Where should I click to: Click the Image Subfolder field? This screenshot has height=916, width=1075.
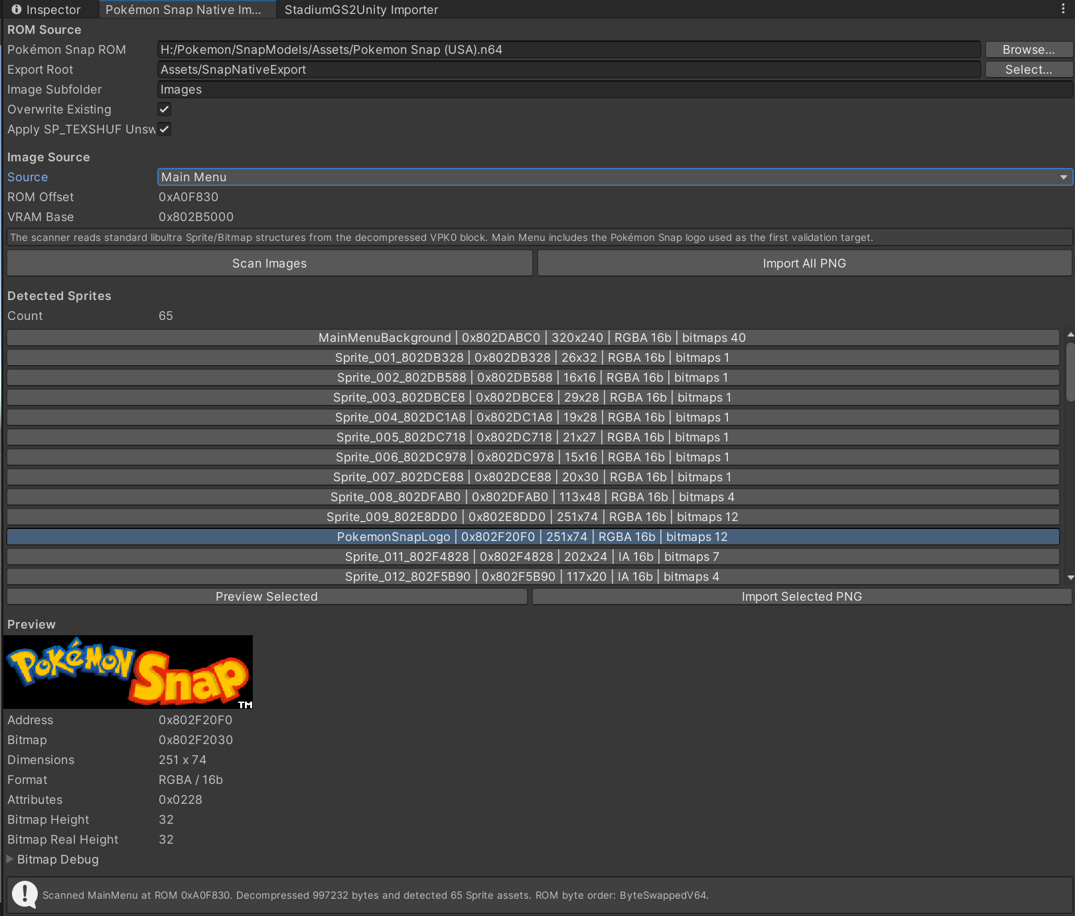point(614,90)
